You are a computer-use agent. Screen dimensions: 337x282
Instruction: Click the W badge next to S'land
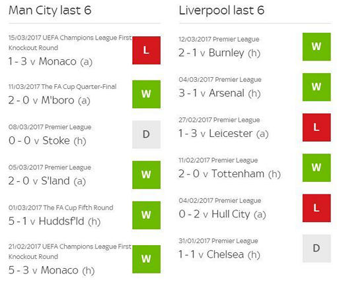click(146, 175)
